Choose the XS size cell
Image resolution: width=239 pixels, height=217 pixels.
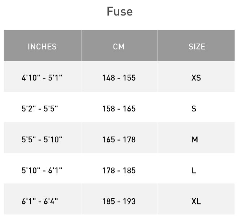point(196,77)
